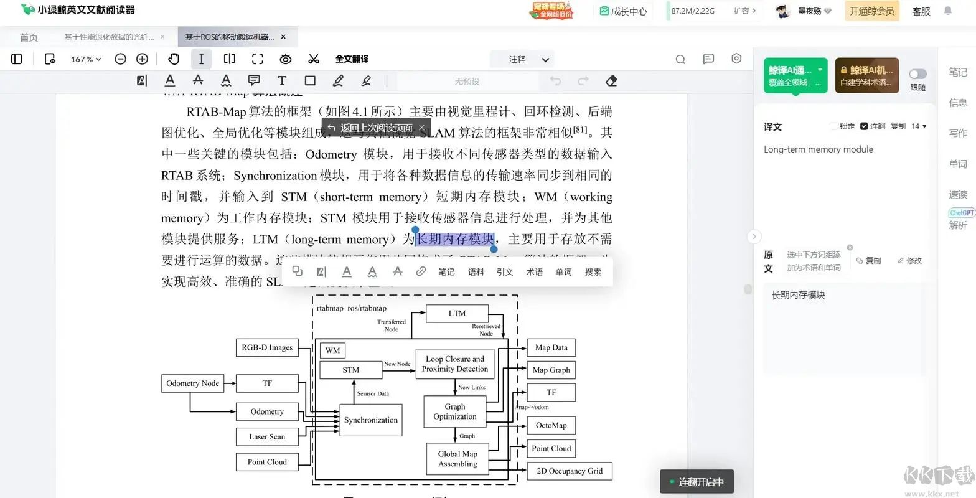Open the translation font size 14 dropdown
Screen dimensions: 976x498
919,126
